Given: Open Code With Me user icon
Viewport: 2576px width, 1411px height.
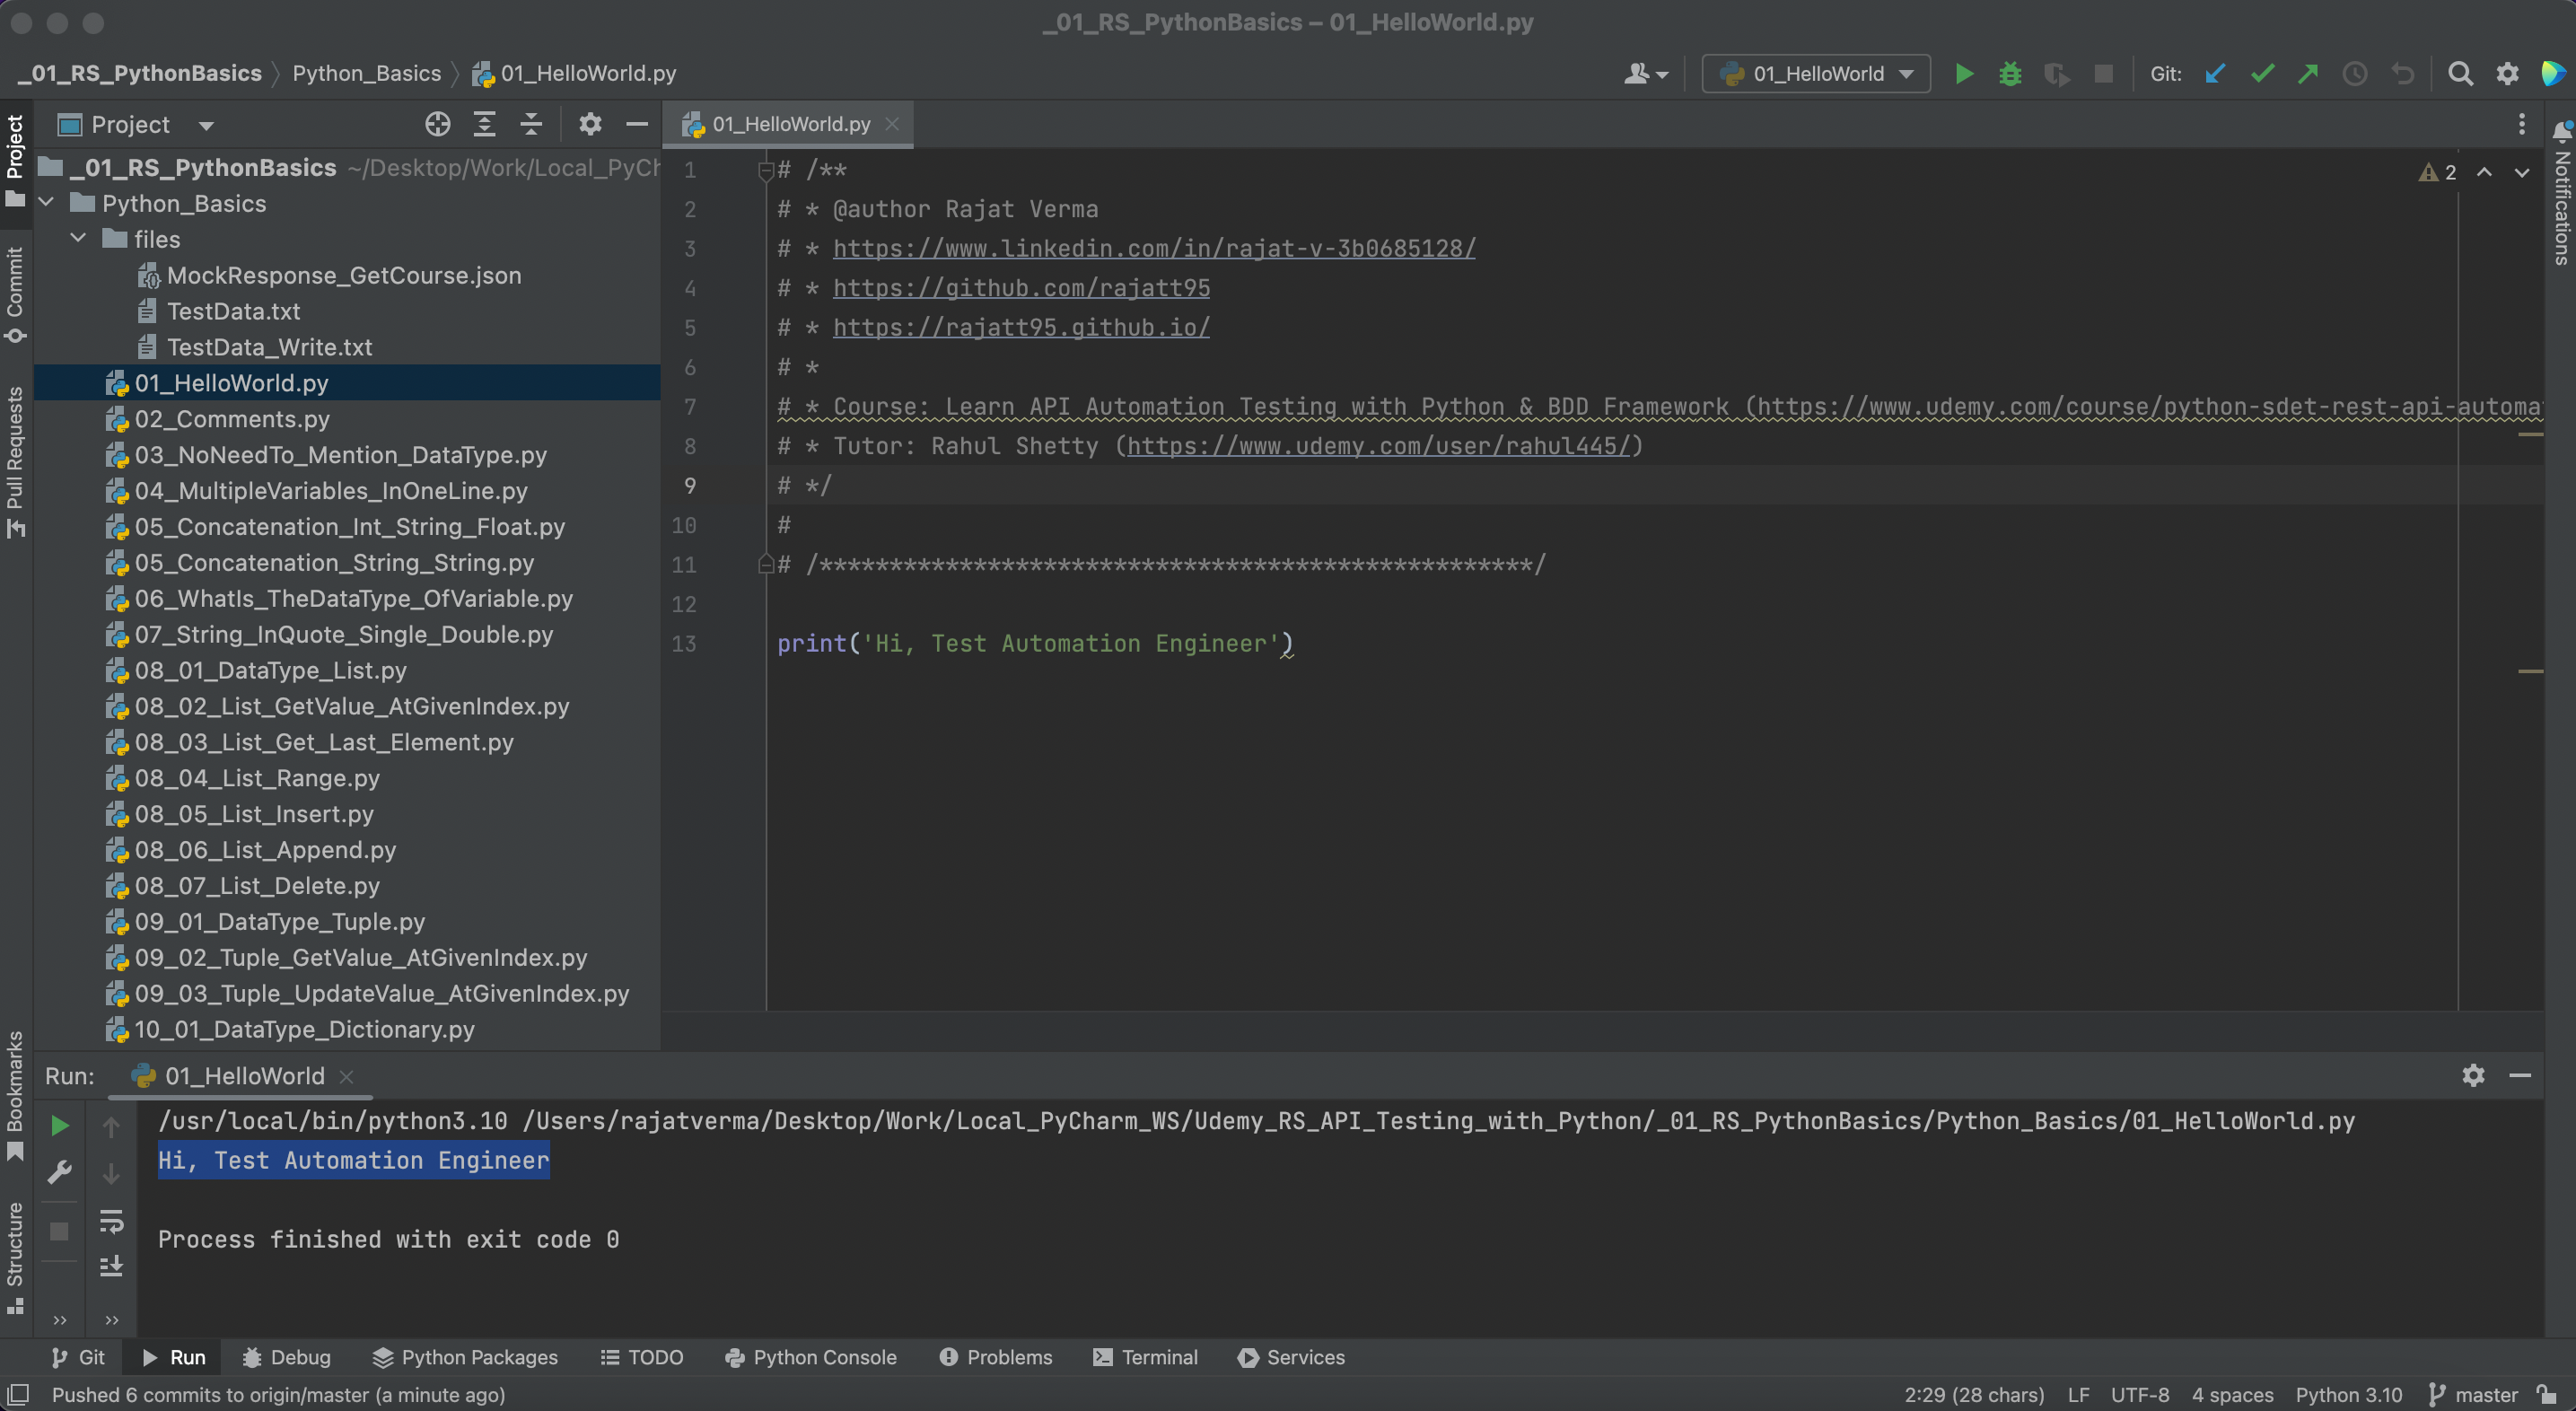Looking at the screenshot, I should [1645, 74].
